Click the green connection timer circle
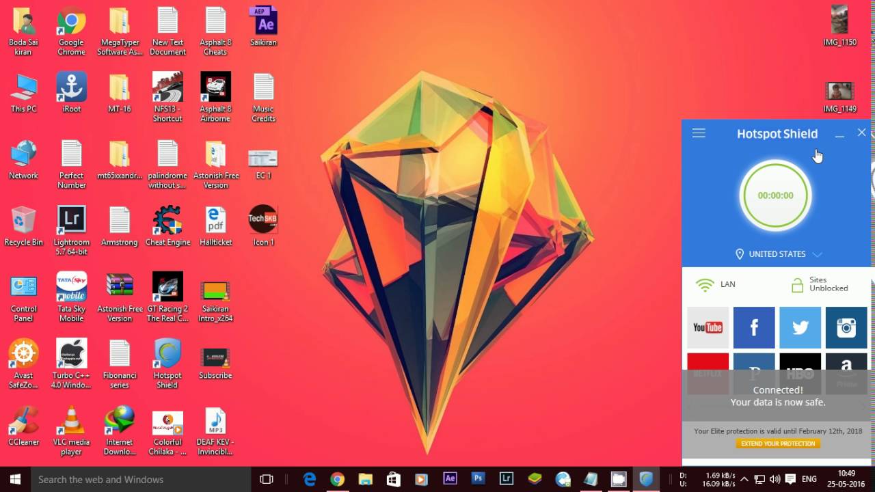 [775, 195]
